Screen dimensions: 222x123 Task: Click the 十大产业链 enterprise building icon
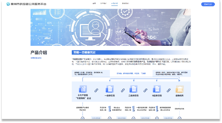click(83, 89)
